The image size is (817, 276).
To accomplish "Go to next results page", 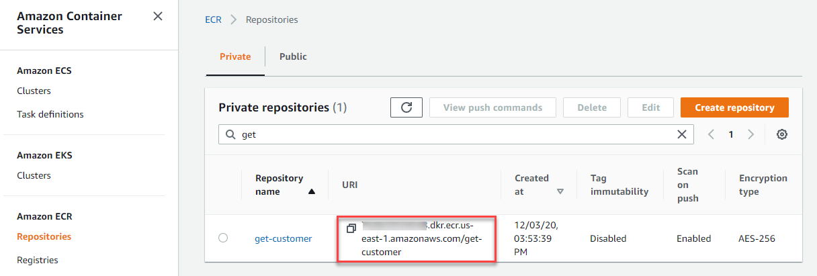I will coord(751,134).
